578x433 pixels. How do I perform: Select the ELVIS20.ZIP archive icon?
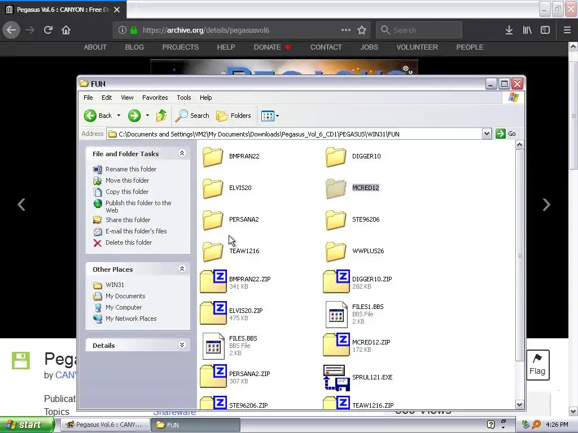coord(213,313)
